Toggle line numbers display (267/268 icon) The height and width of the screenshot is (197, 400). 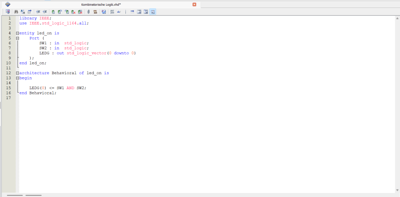[x=112, y=12]
